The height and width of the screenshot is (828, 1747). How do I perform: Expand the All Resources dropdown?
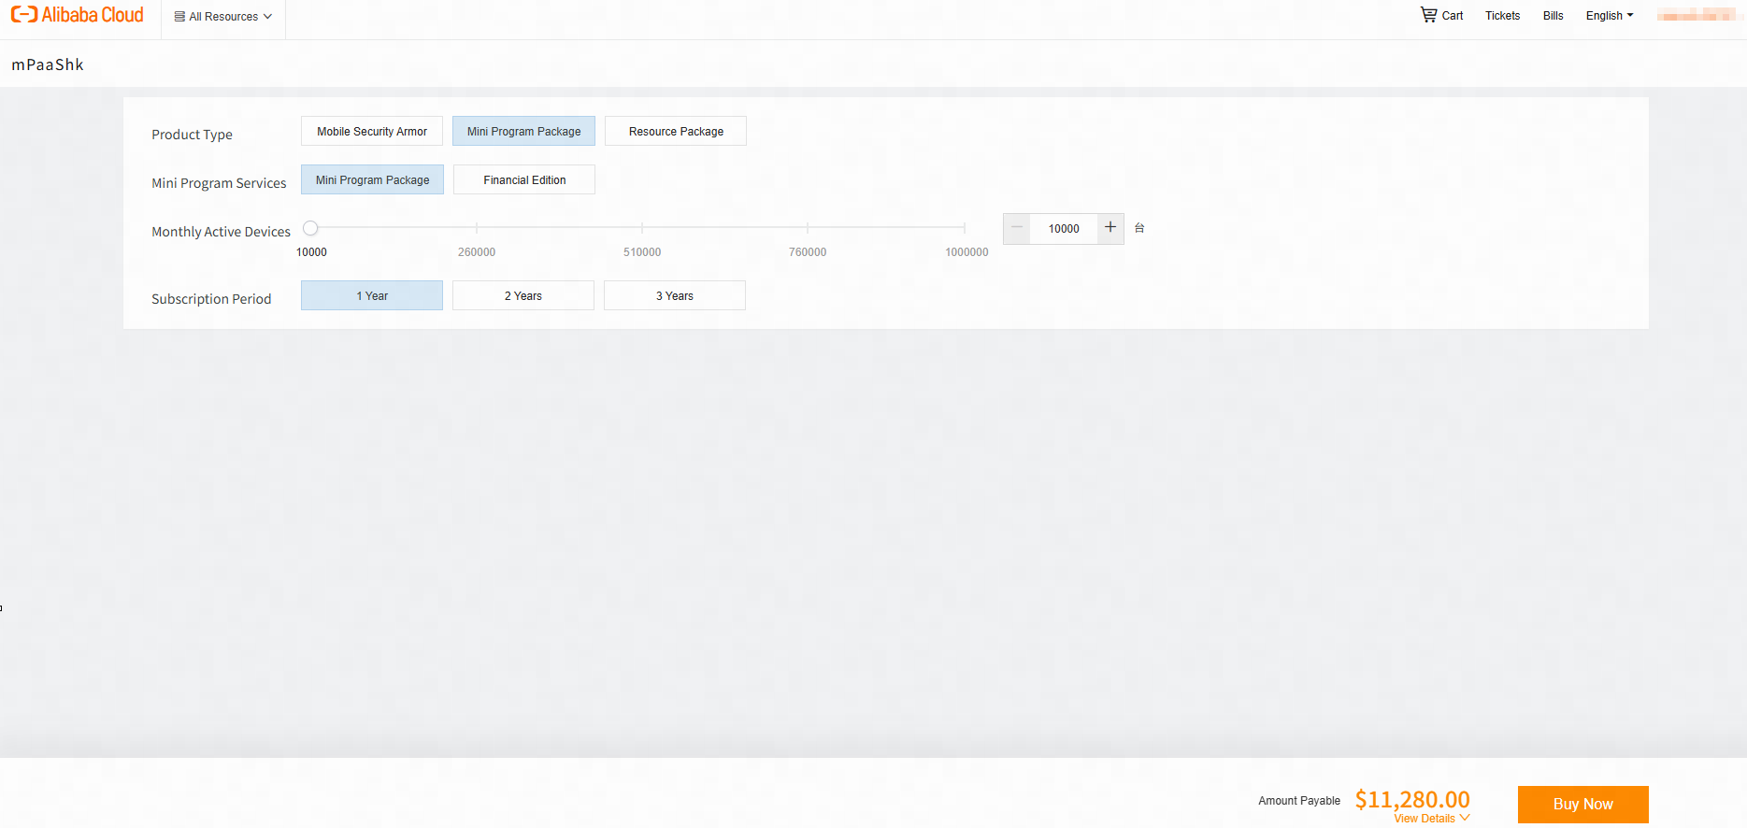pos(223,17)
